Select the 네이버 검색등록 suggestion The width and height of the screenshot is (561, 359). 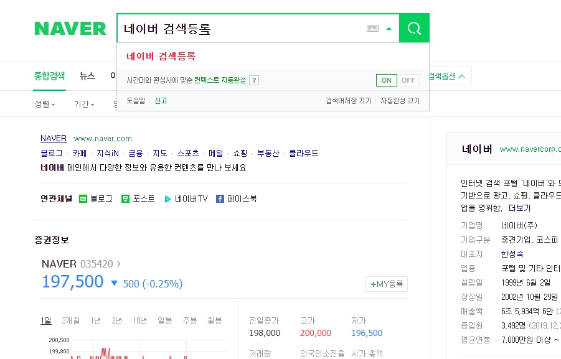click(x=161, y=56)
